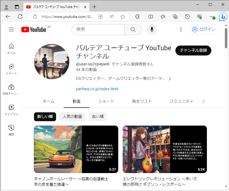Close the パルテア YouTube tab

(x=85, y=7)
